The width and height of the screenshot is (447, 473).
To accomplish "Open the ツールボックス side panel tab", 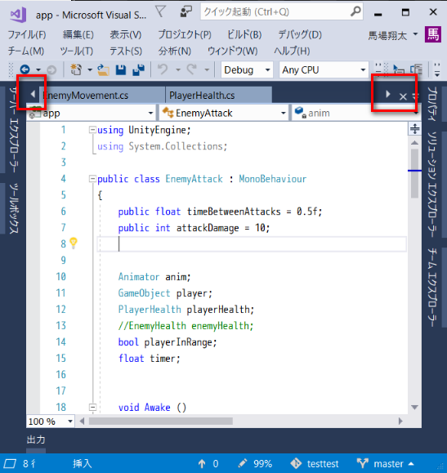I will [x=14, y=208].
